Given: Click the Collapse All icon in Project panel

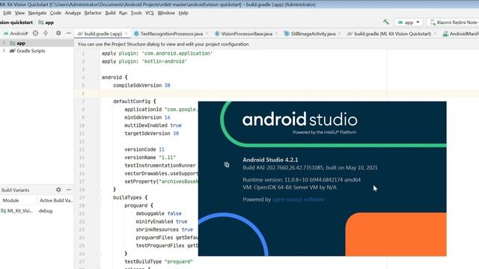Looking at the screenshot, I should coord(46,33).
